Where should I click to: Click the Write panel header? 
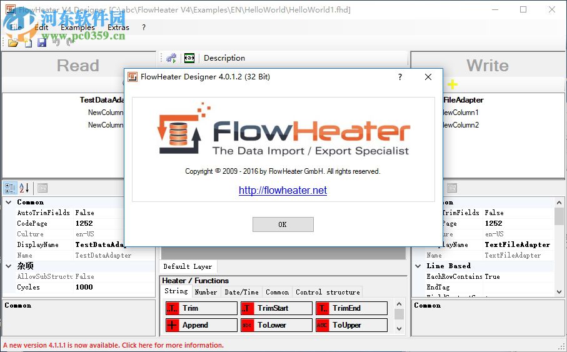point(488,66)
